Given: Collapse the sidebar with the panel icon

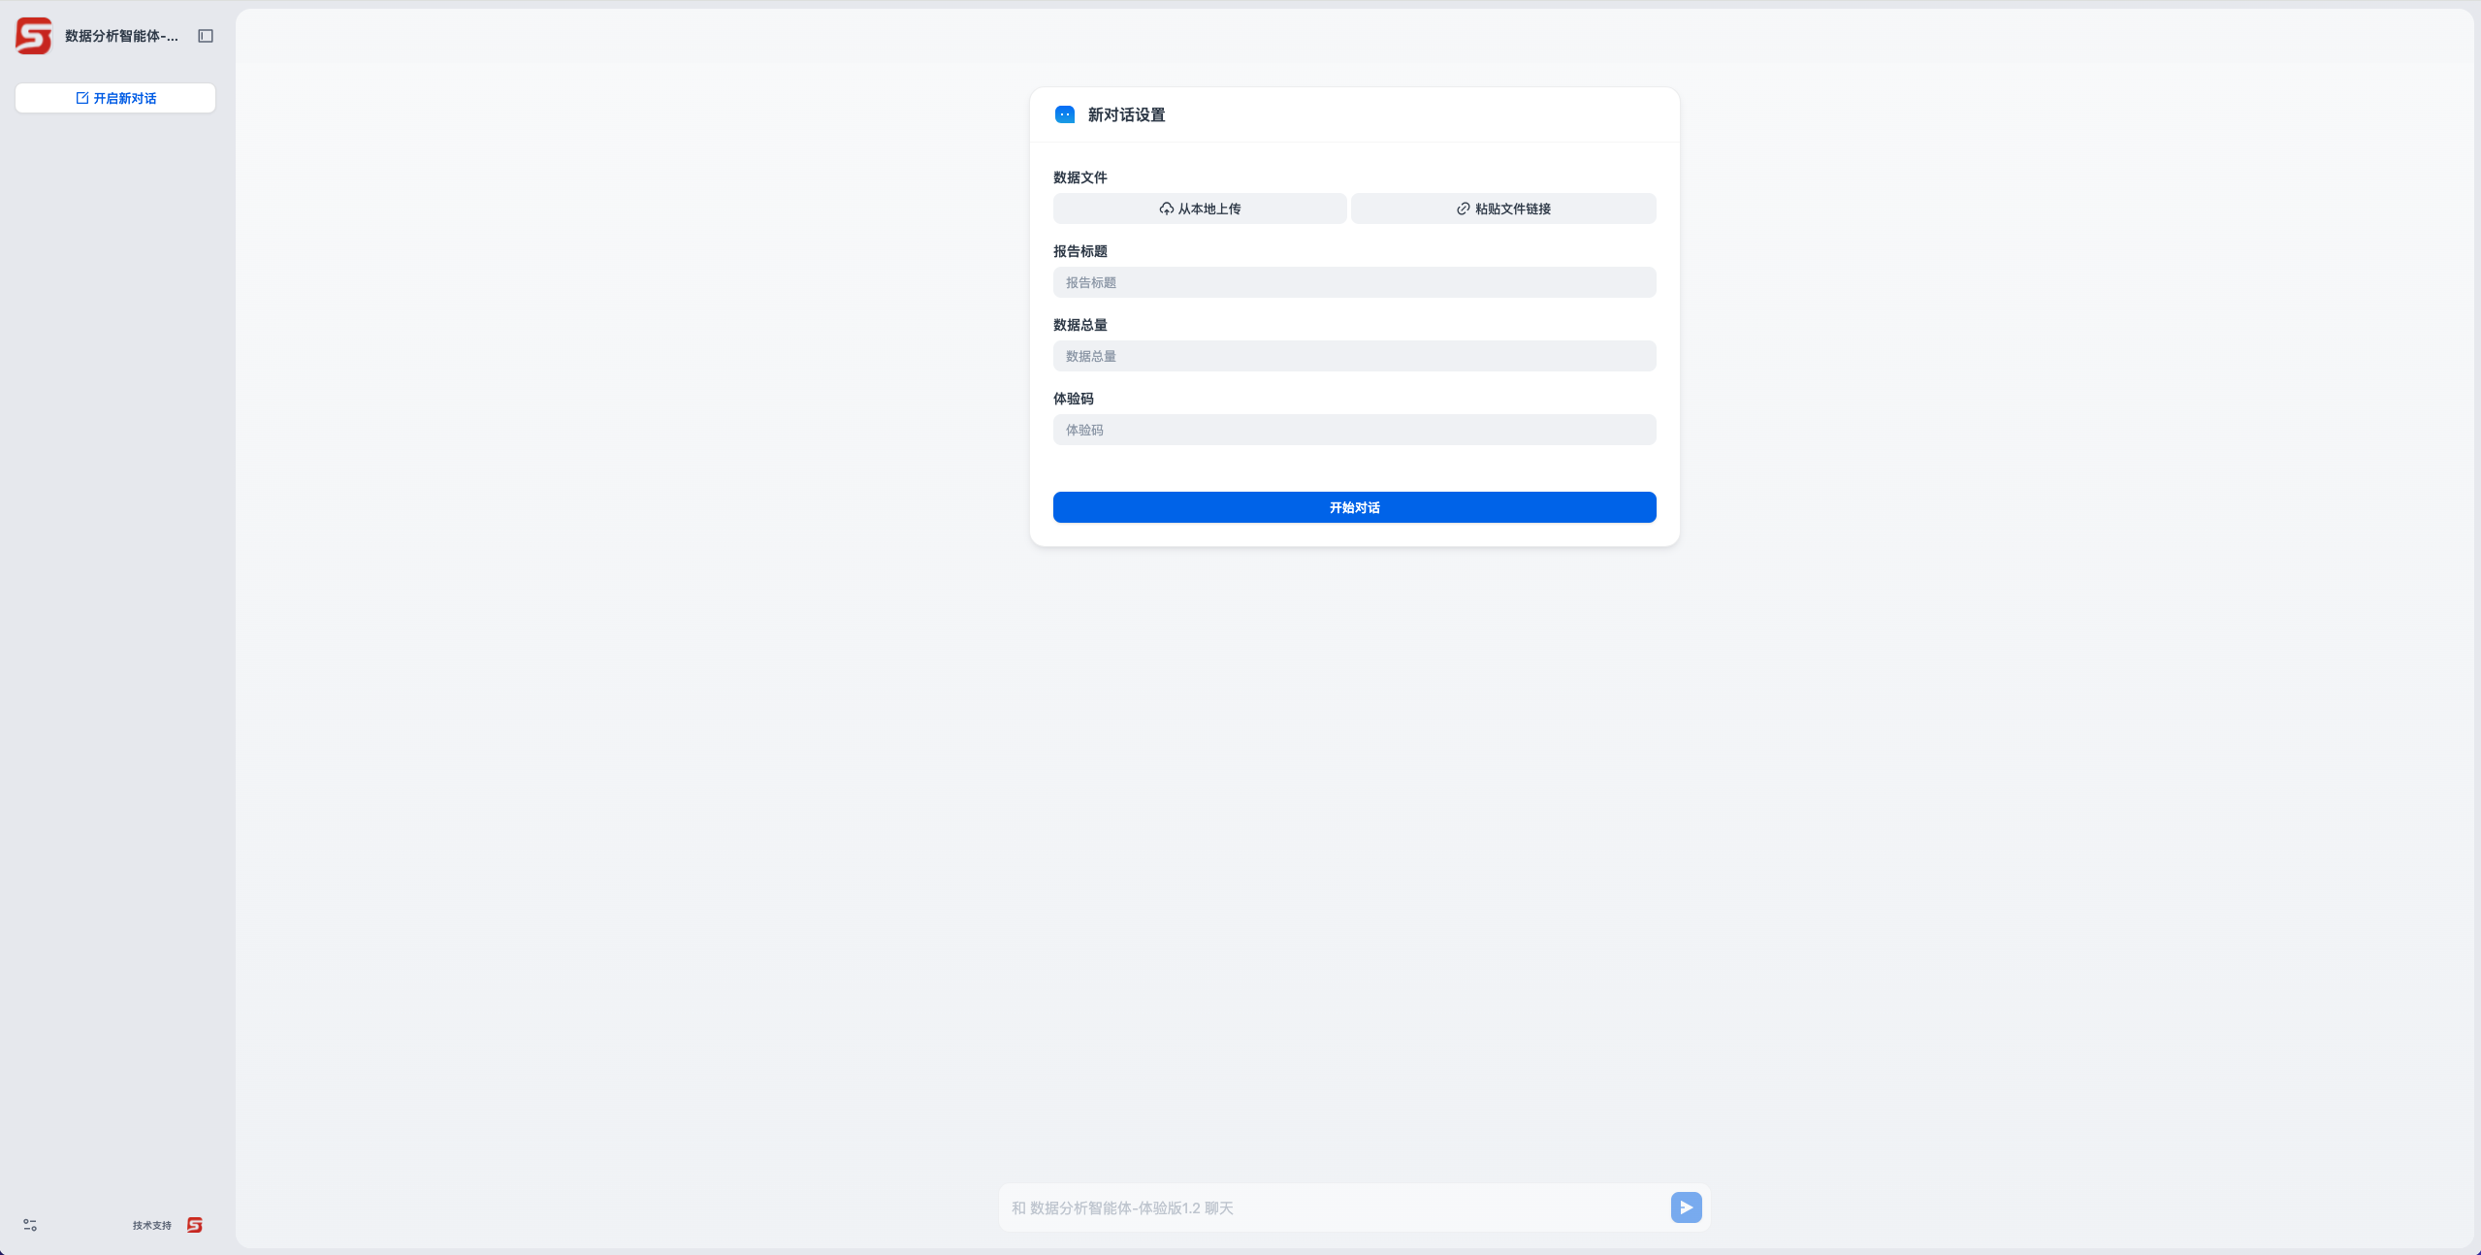Looking at the screenshot, I should click(x=206, y=36).
